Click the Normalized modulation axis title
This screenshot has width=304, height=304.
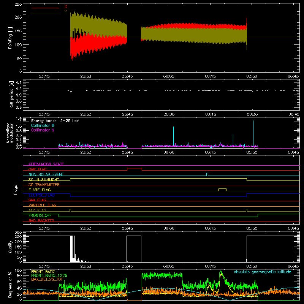click(x=10, y=133)
